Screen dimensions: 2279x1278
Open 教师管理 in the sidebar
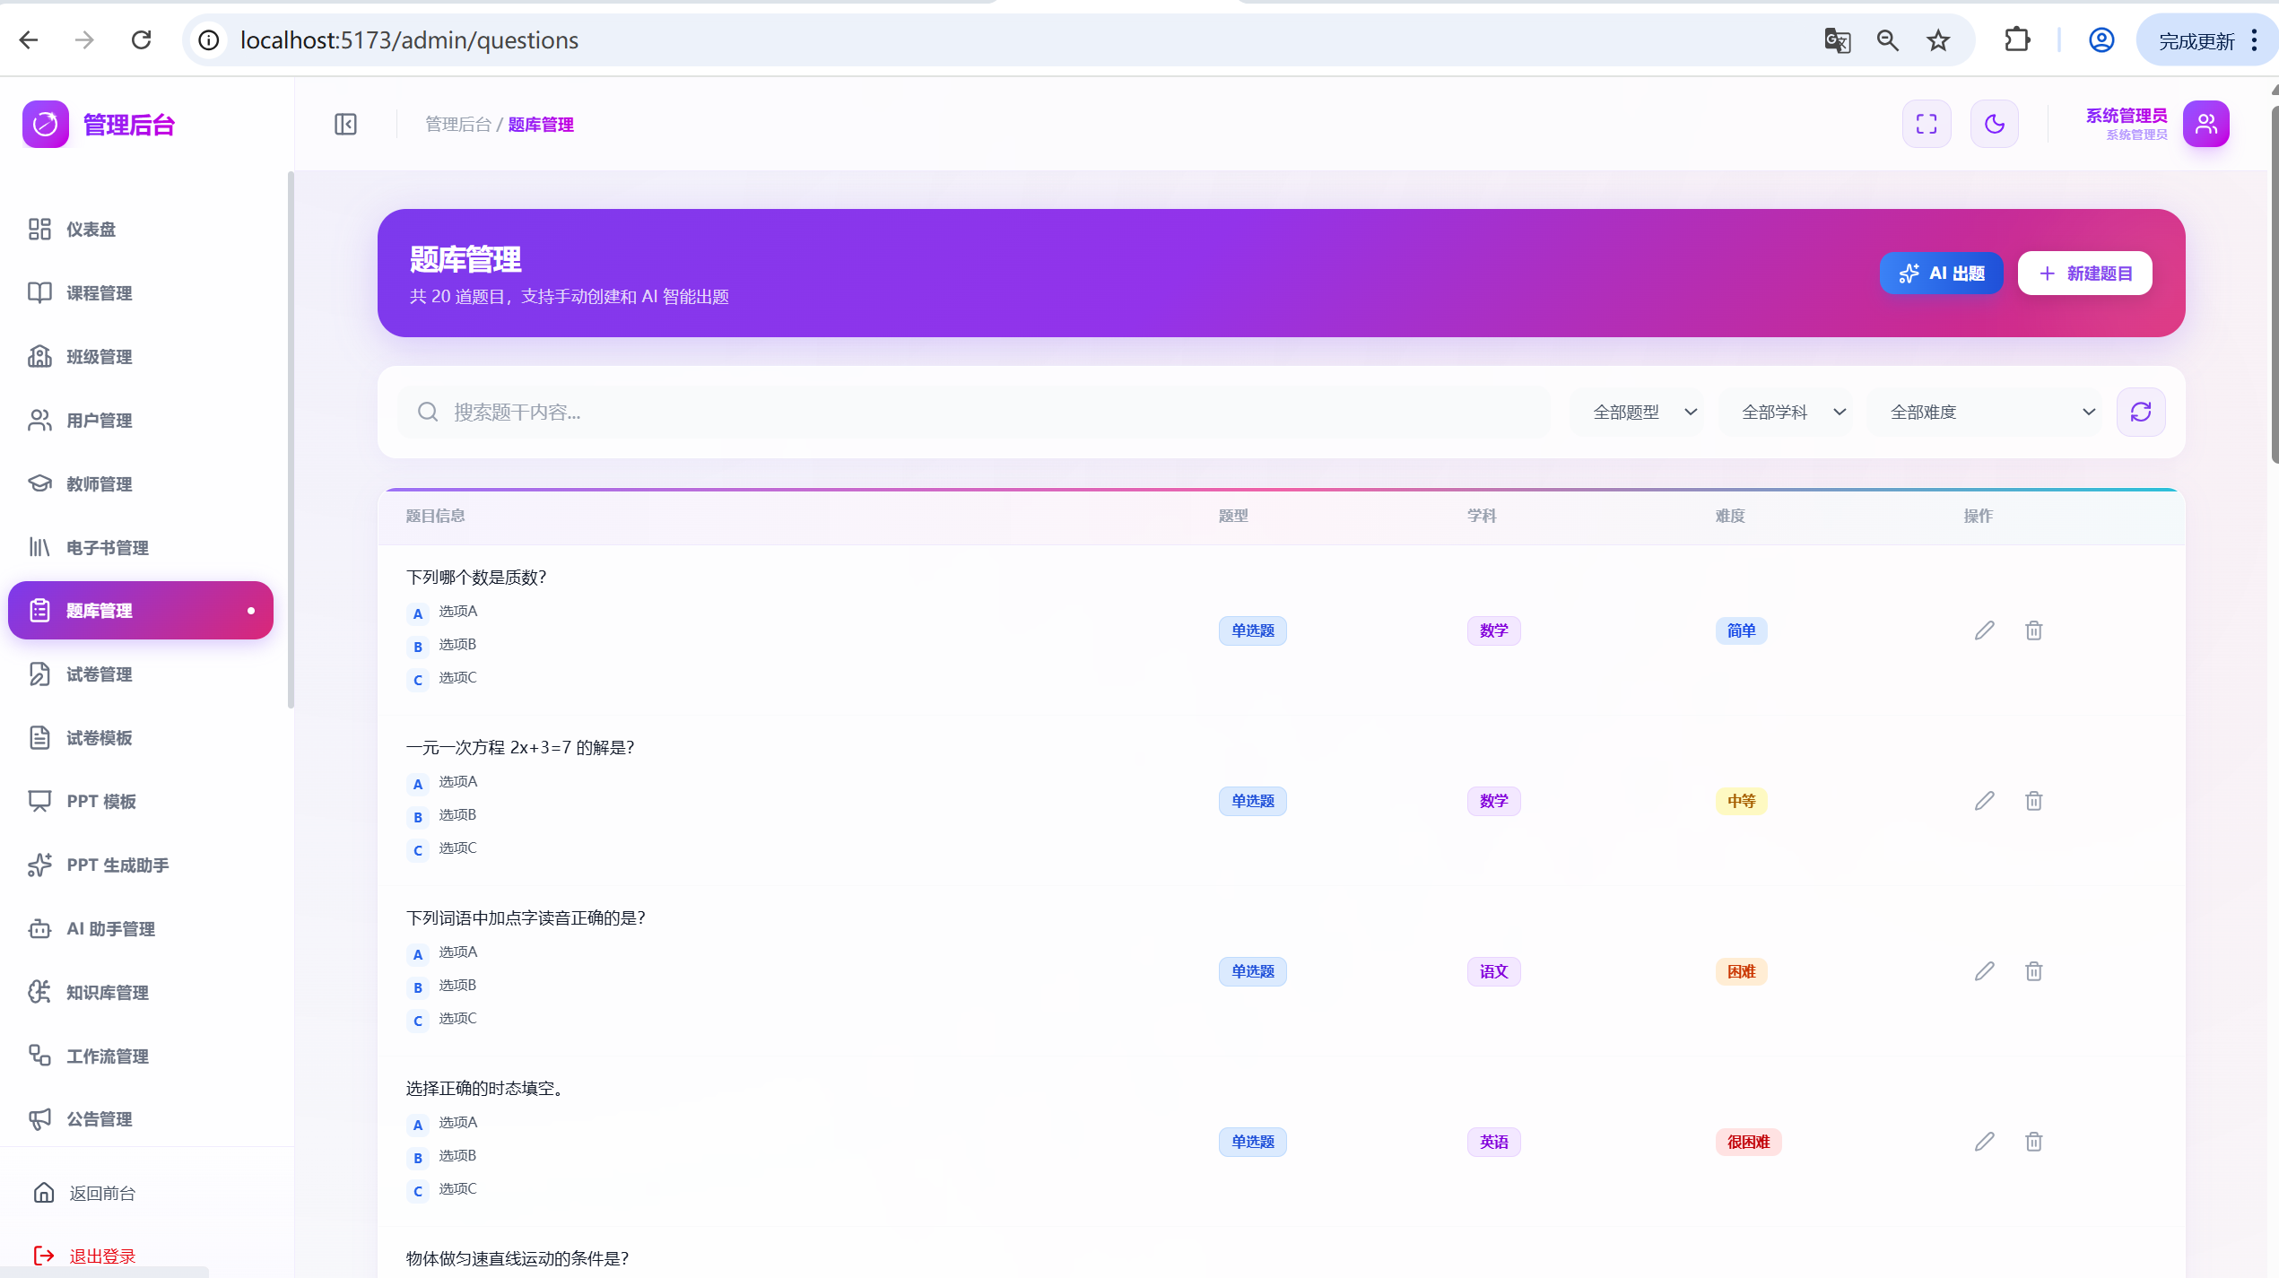[x=141, y=483]
